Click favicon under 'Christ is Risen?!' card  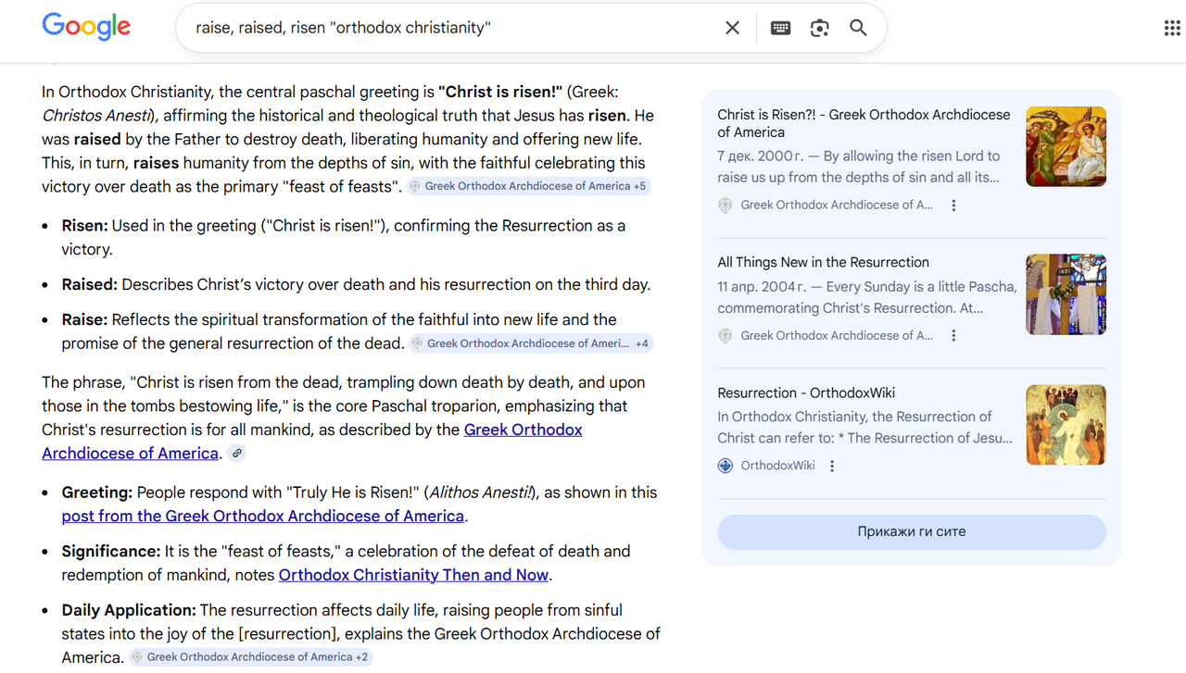(x=725, y=206)
